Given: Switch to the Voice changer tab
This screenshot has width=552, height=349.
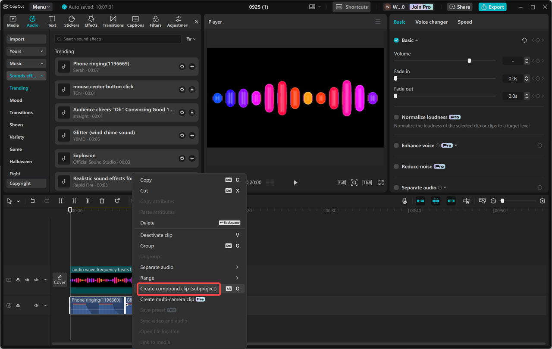Looking at the screenshot, I should pos(431,22).
